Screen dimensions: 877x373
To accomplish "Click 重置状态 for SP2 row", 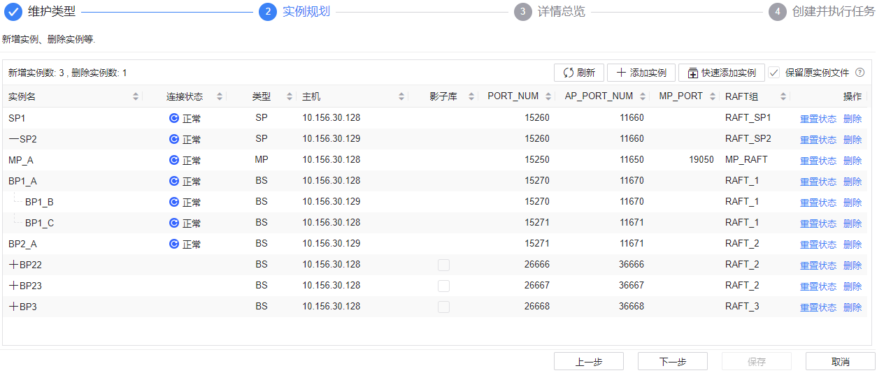I will (818, 140).
